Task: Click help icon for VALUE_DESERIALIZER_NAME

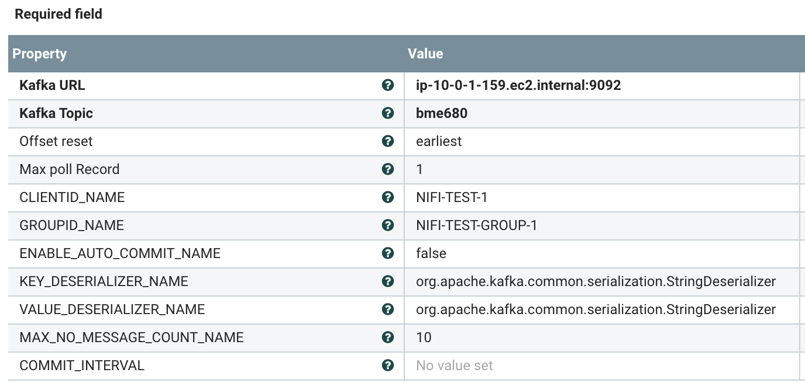Action: (387, 309)
